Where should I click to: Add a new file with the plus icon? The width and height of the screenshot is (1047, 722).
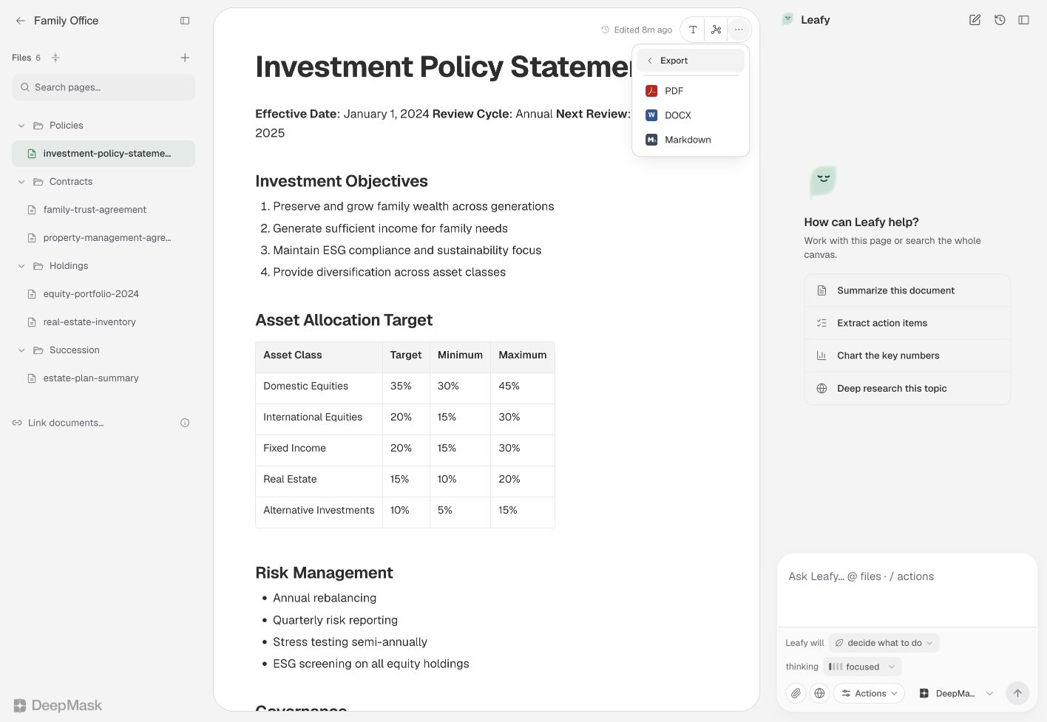point(185,58)
